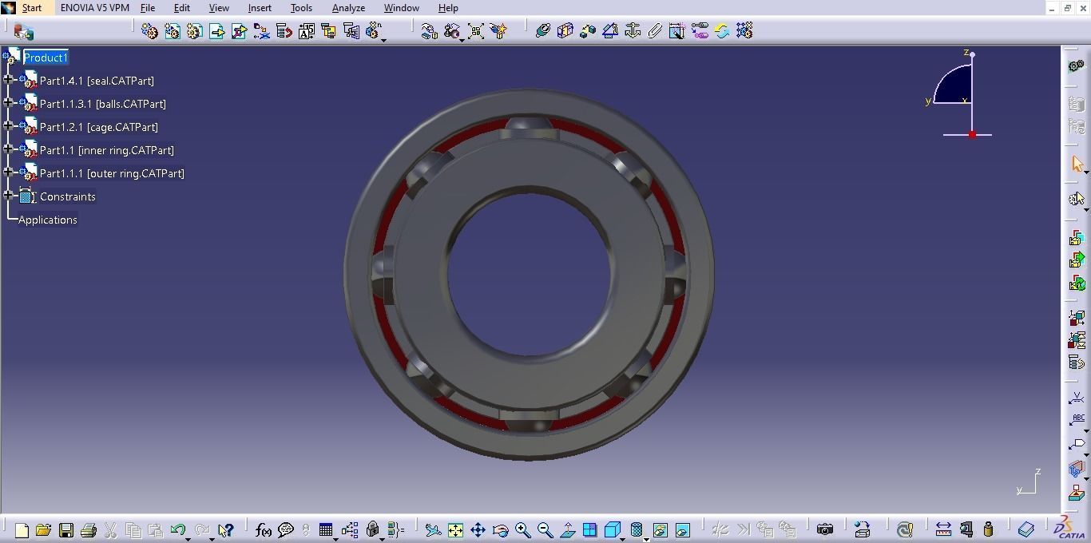Viewport: 1091px width, 543px height.
Task: Click the Explode assembly icon
Action: click(476, 31)
